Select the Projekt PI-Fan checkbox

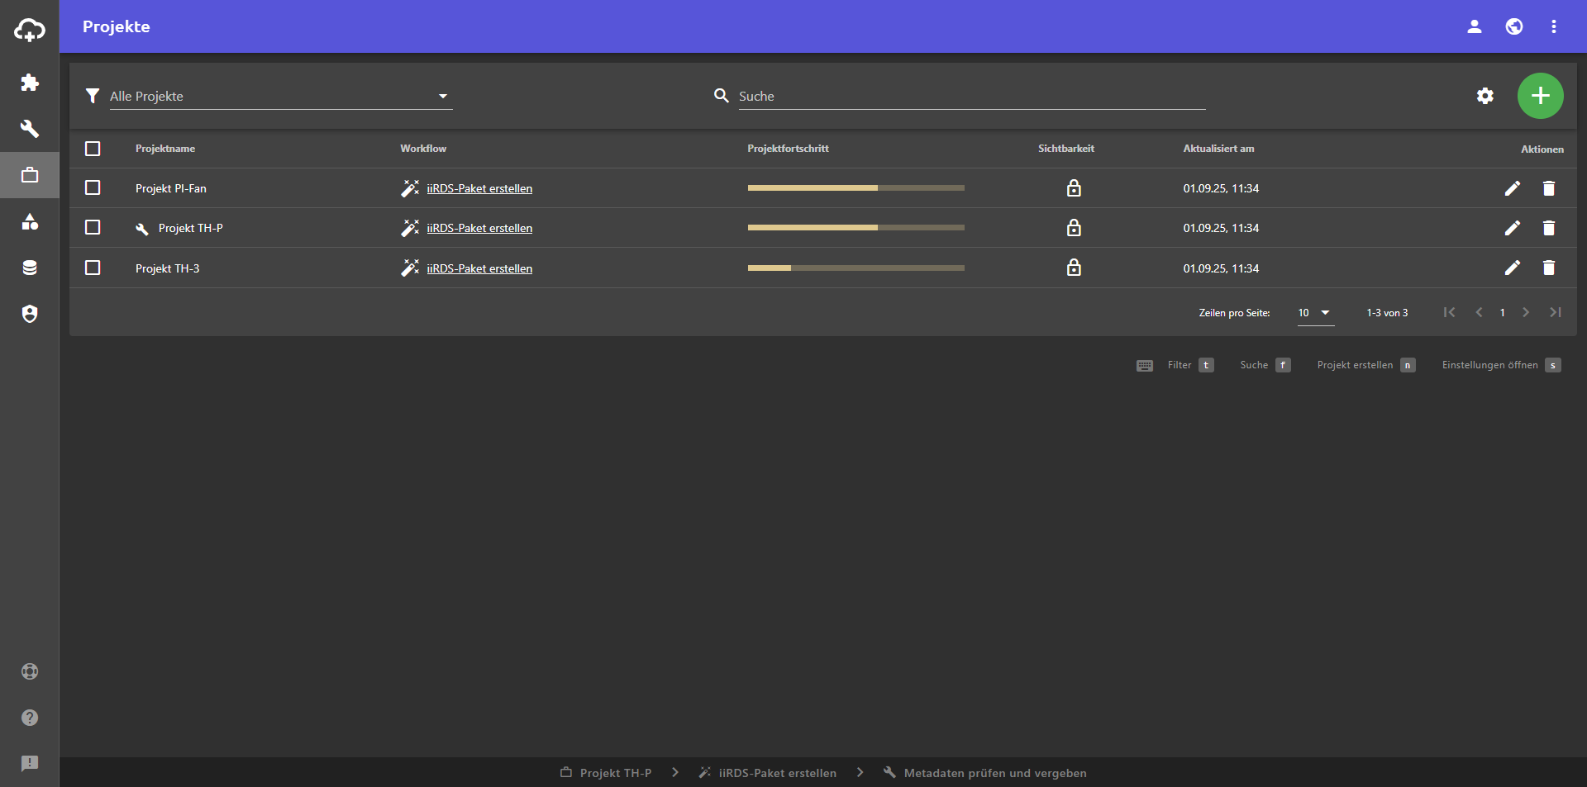(x=93, y=188)
